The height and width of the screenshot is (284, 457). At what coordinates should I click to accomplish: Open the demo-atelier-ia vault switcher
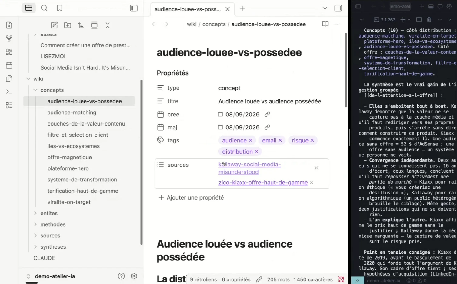click(51, 276)
